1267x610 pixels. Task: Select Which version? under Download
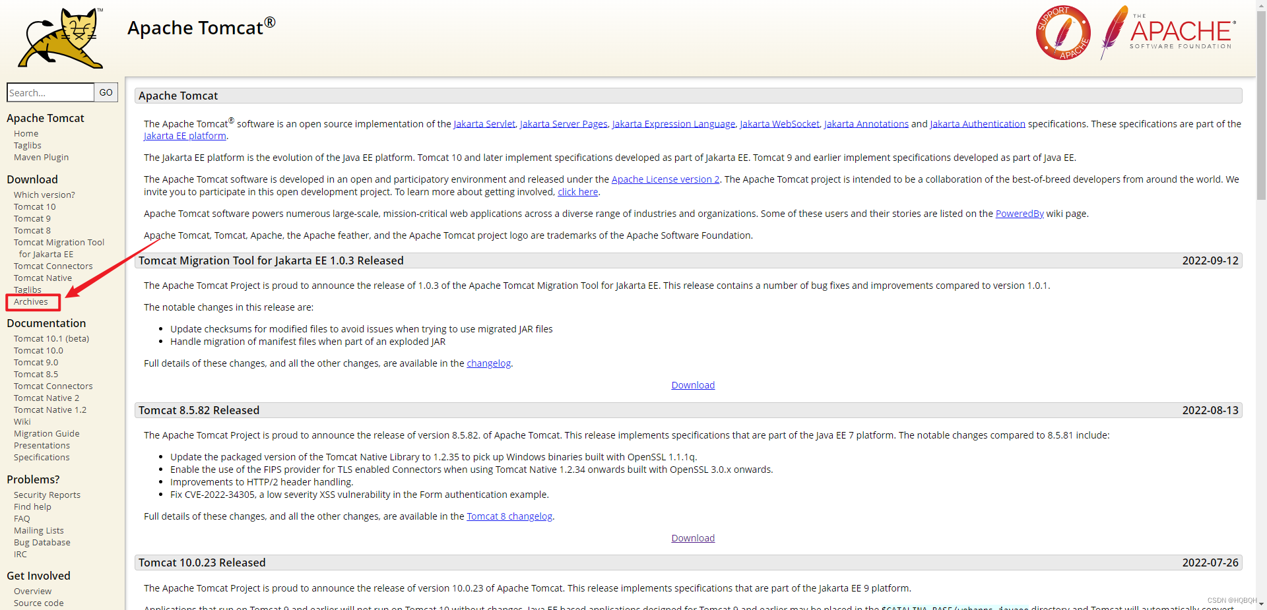click(44, 195)
